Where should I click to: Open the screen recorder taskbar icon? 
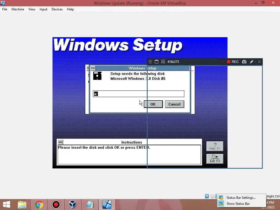click(x=56, y=205)
